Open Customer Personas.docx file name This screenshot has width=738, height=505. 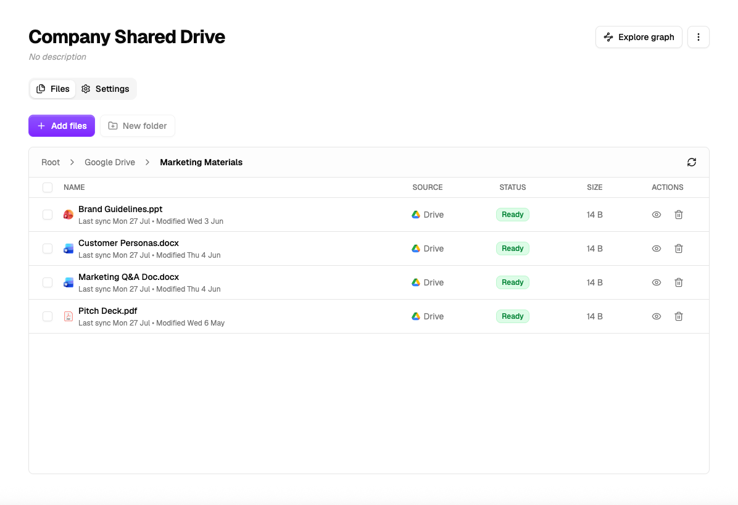128,243
